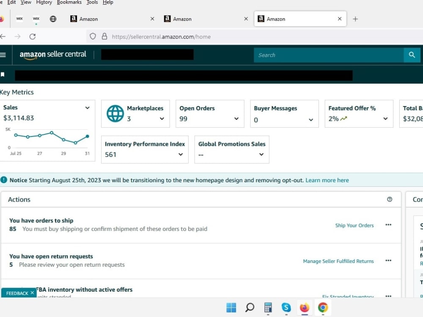Click the browser forward arrow

pos(17,36)
